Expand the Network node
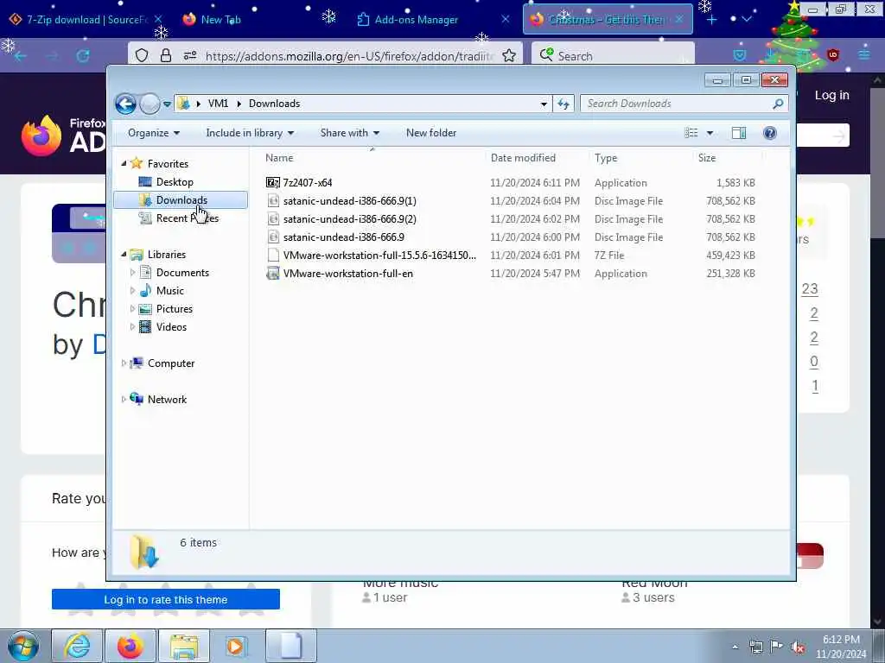Screen dimensions: 885x663 pyautogui.click(x=124, y=400)
